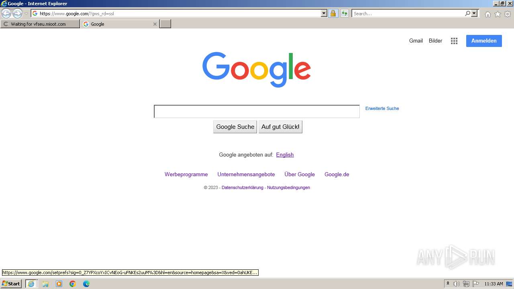
Task: Open the Erweiterte Suche link
Action: (382, 108)
